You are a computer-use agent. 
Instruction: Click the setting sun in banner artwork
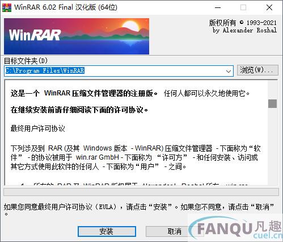point(131,26)
